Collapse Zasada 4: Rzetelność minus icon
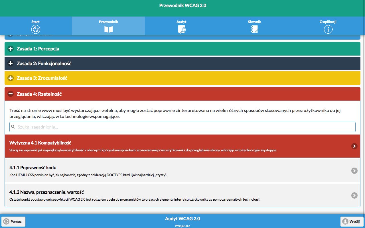Viewport: 365px width, 228px height. point(11,94)
